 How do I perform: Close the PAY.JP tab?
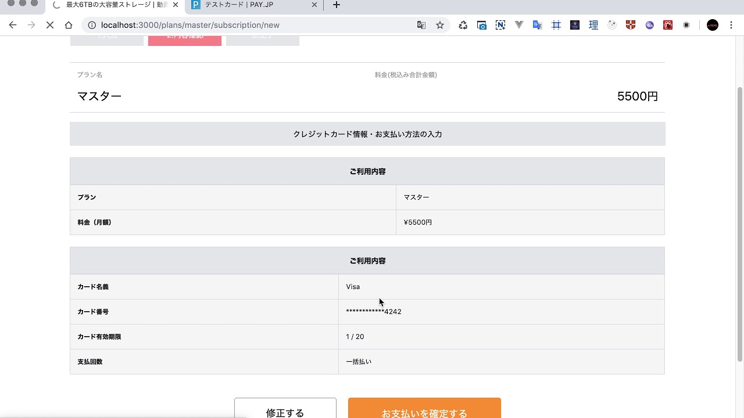(314, 5)
